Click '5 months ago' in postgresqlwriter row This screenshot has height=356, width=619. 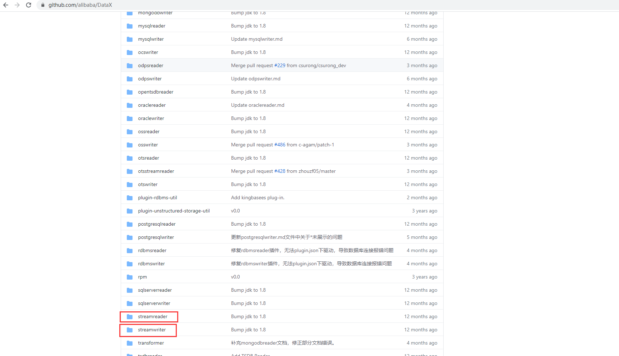click(x=422, y=237)
